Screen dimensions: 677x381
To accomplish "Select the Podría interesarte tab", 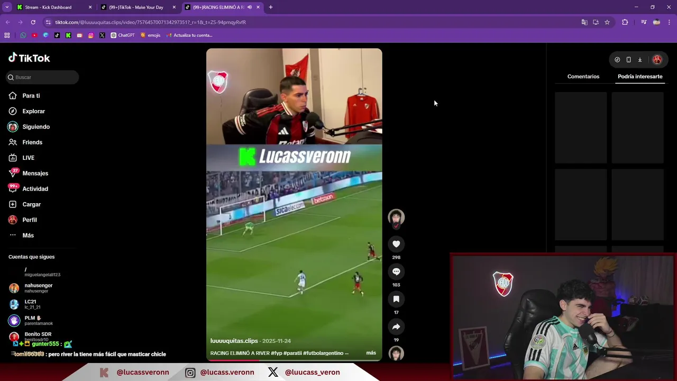I will 640,77.
